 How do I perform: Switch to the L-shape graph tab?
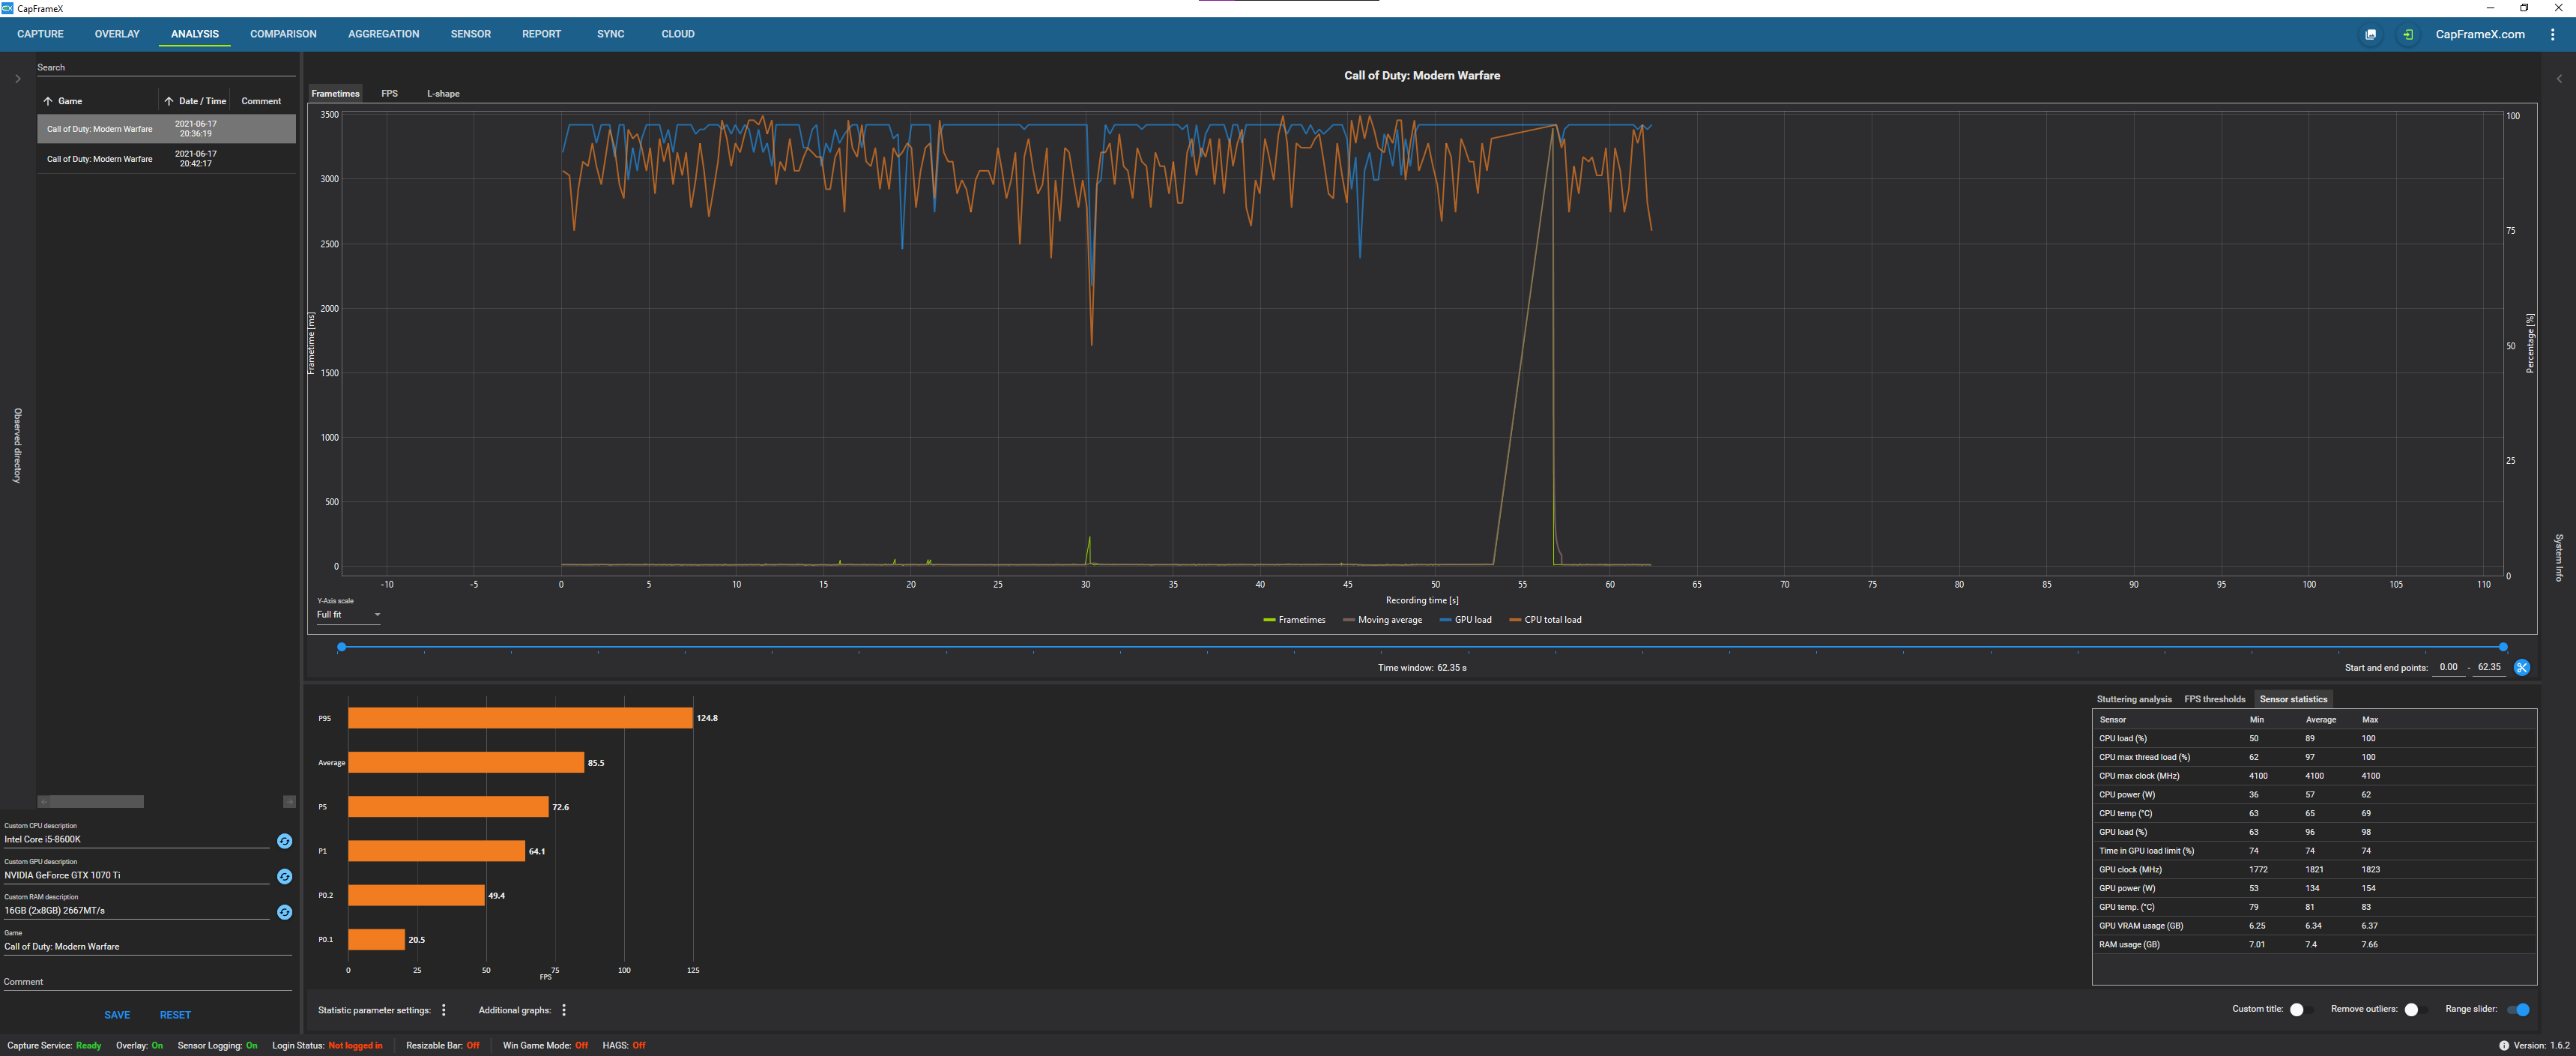(443, 93)
